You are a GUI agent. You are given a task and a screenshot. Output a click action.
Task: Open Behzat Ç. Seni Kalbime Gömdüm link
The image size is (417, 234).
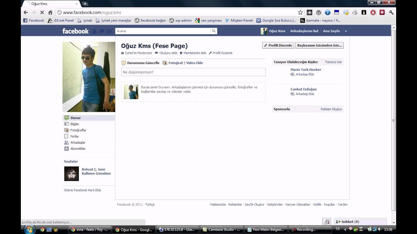pos(96,171)
